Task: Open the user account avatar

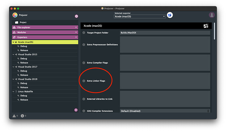Action: (x=212, y=15)
